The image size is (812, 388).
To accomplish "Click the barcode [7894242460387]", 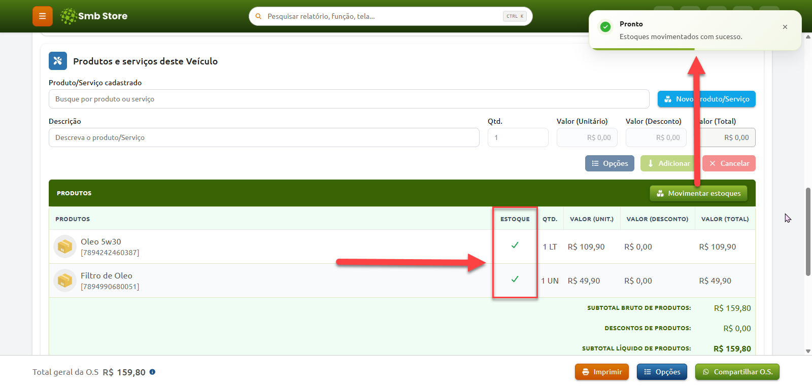I will point(110,253).
